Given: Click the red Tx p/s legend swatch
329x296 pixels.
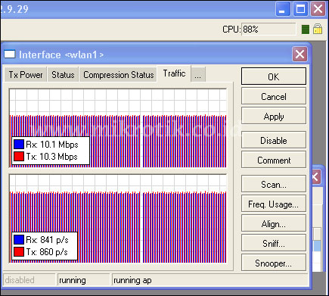Looking at the screenshot, I should click(x=19, y=252).
